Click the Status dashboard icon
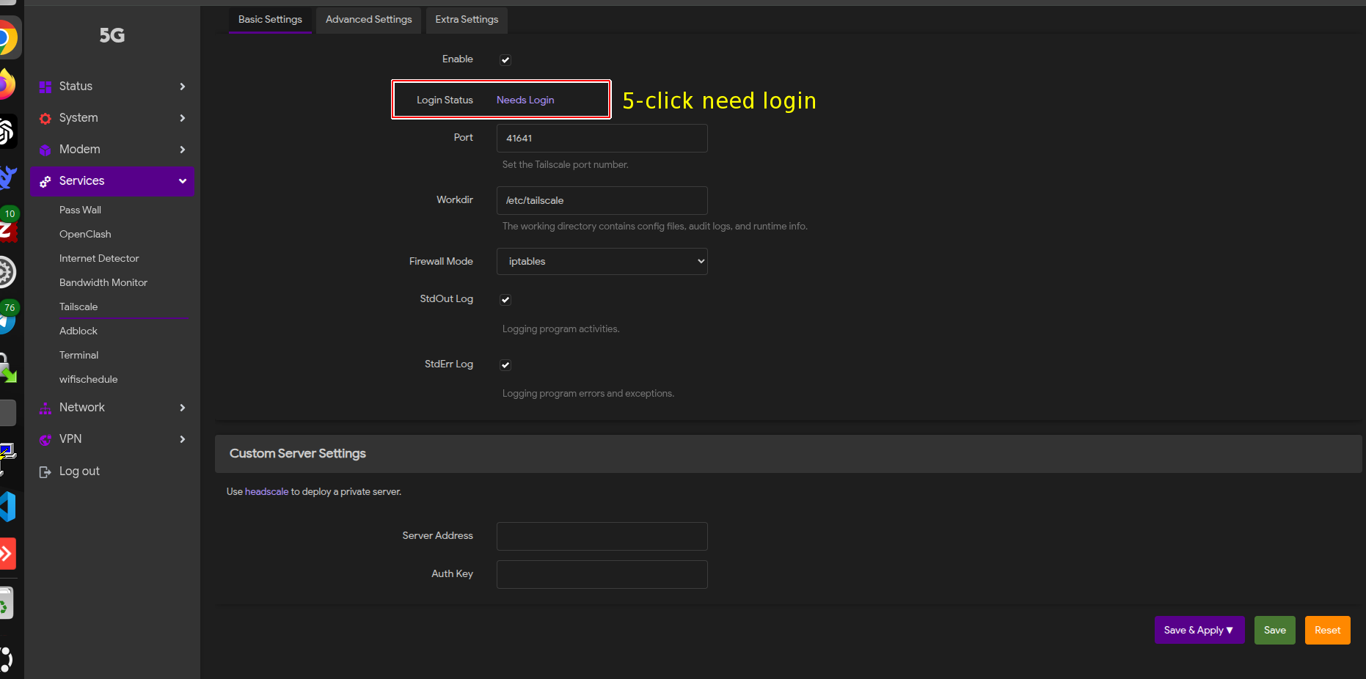This screenshot has width=1366, height=679. 45,87
